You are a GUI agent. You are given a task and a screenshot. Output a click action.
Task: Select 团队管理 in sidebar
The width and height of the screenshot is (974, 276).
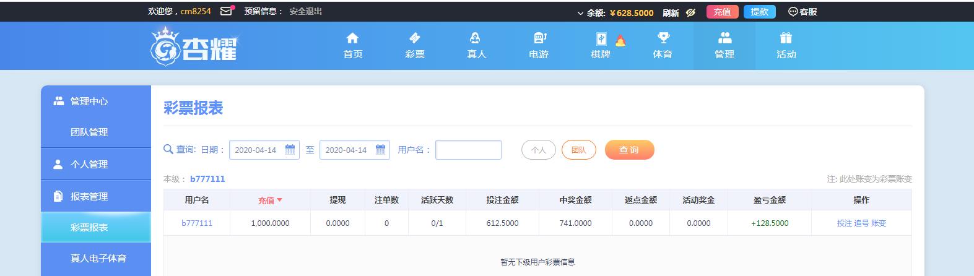96,132
